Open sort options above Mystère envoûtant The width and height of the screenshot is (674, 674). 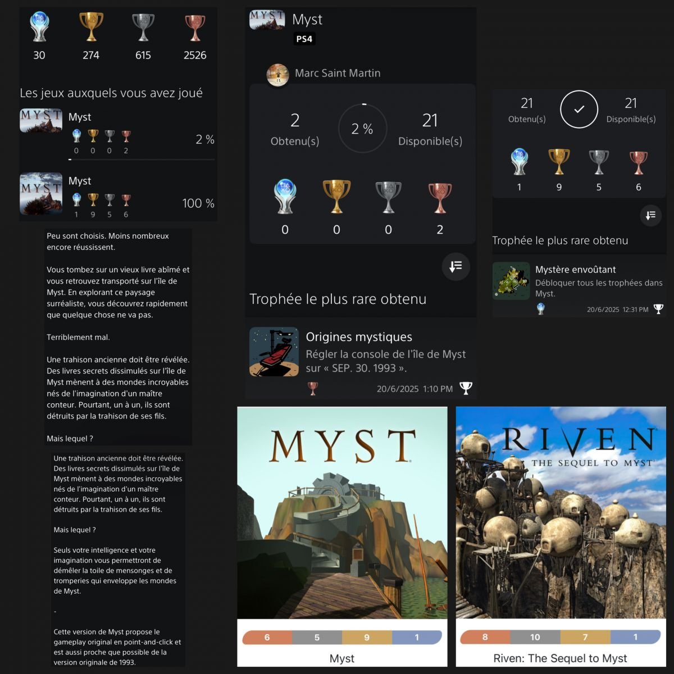[x=650, y=215]
